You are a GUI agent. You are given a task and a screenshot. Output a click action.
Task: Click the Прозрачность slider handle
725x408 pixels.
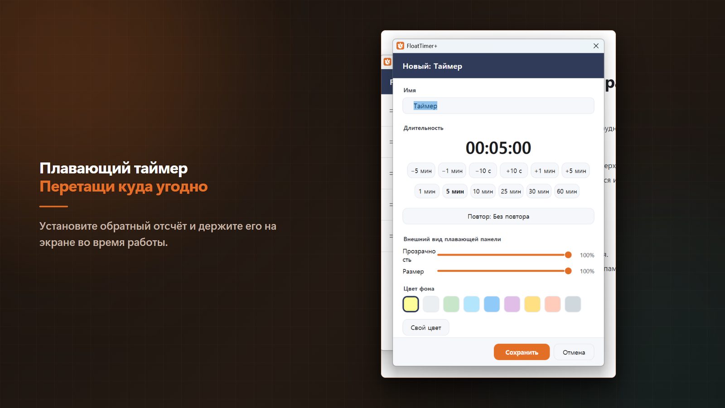568,255
